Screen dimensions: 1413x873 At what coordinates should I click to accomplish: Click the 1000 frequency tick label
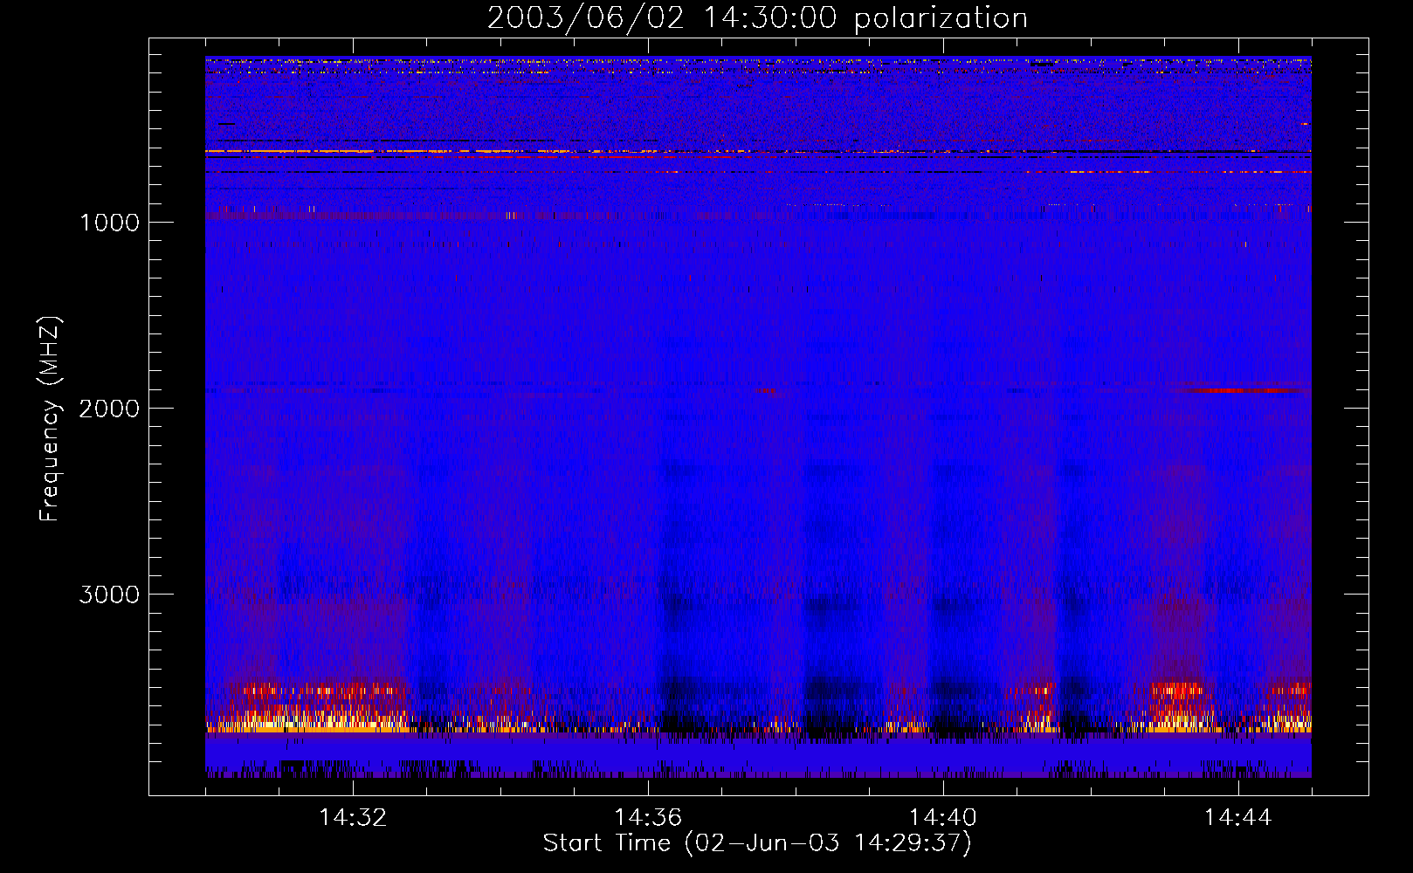coord(109,223)
